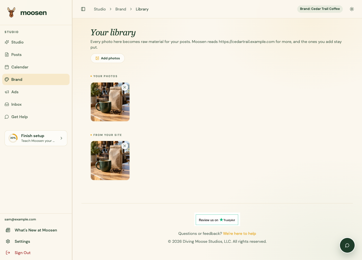Click the 30% setup progress ring
Image resolution: width=362 pixels, height=260 pixels.
(x=13, y=138)
